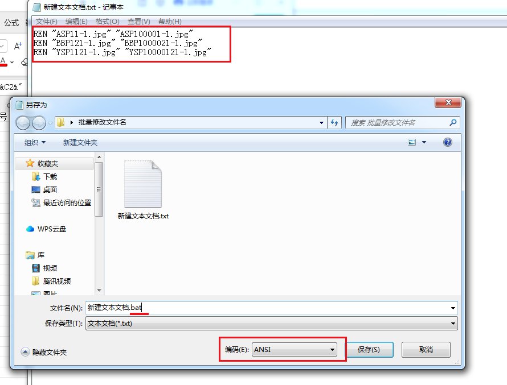The height and width of the screenshot is (385, 507).
Task: Click the refresh button next to address bar
Action: 334,122
